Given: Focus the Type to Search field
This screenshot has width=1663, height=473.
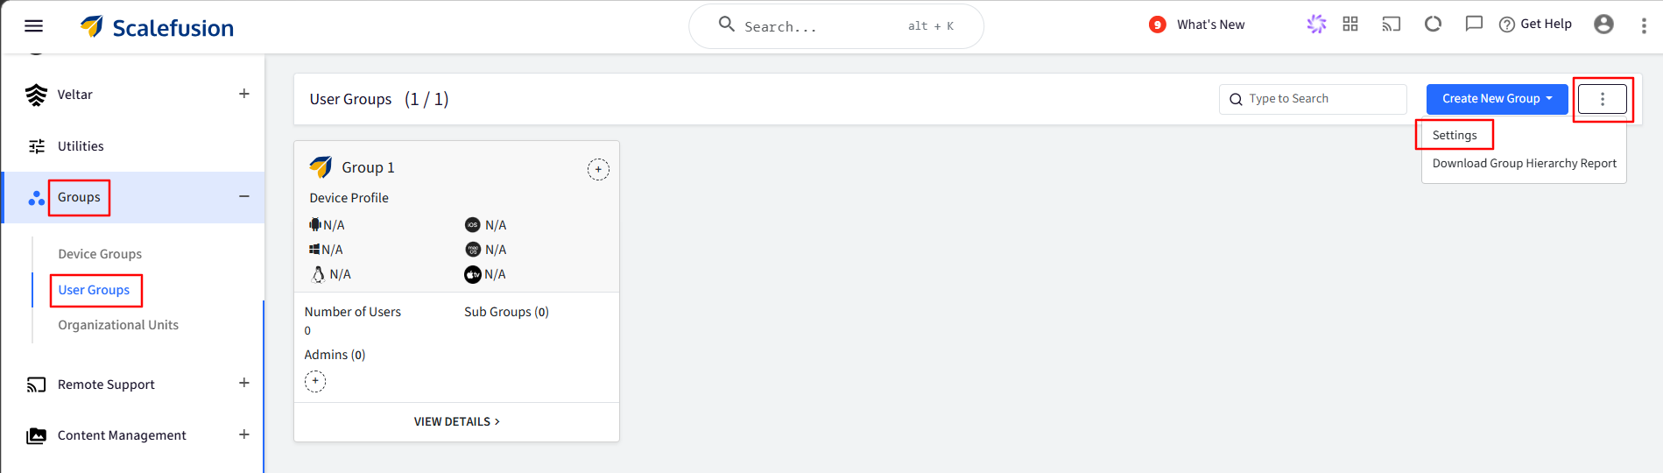Looking at the screenshot, I should pyautogui.click(x=1313, y=99).
